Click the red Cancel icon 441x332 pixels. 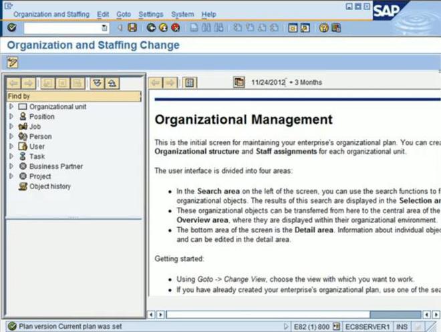coord(176,27)
